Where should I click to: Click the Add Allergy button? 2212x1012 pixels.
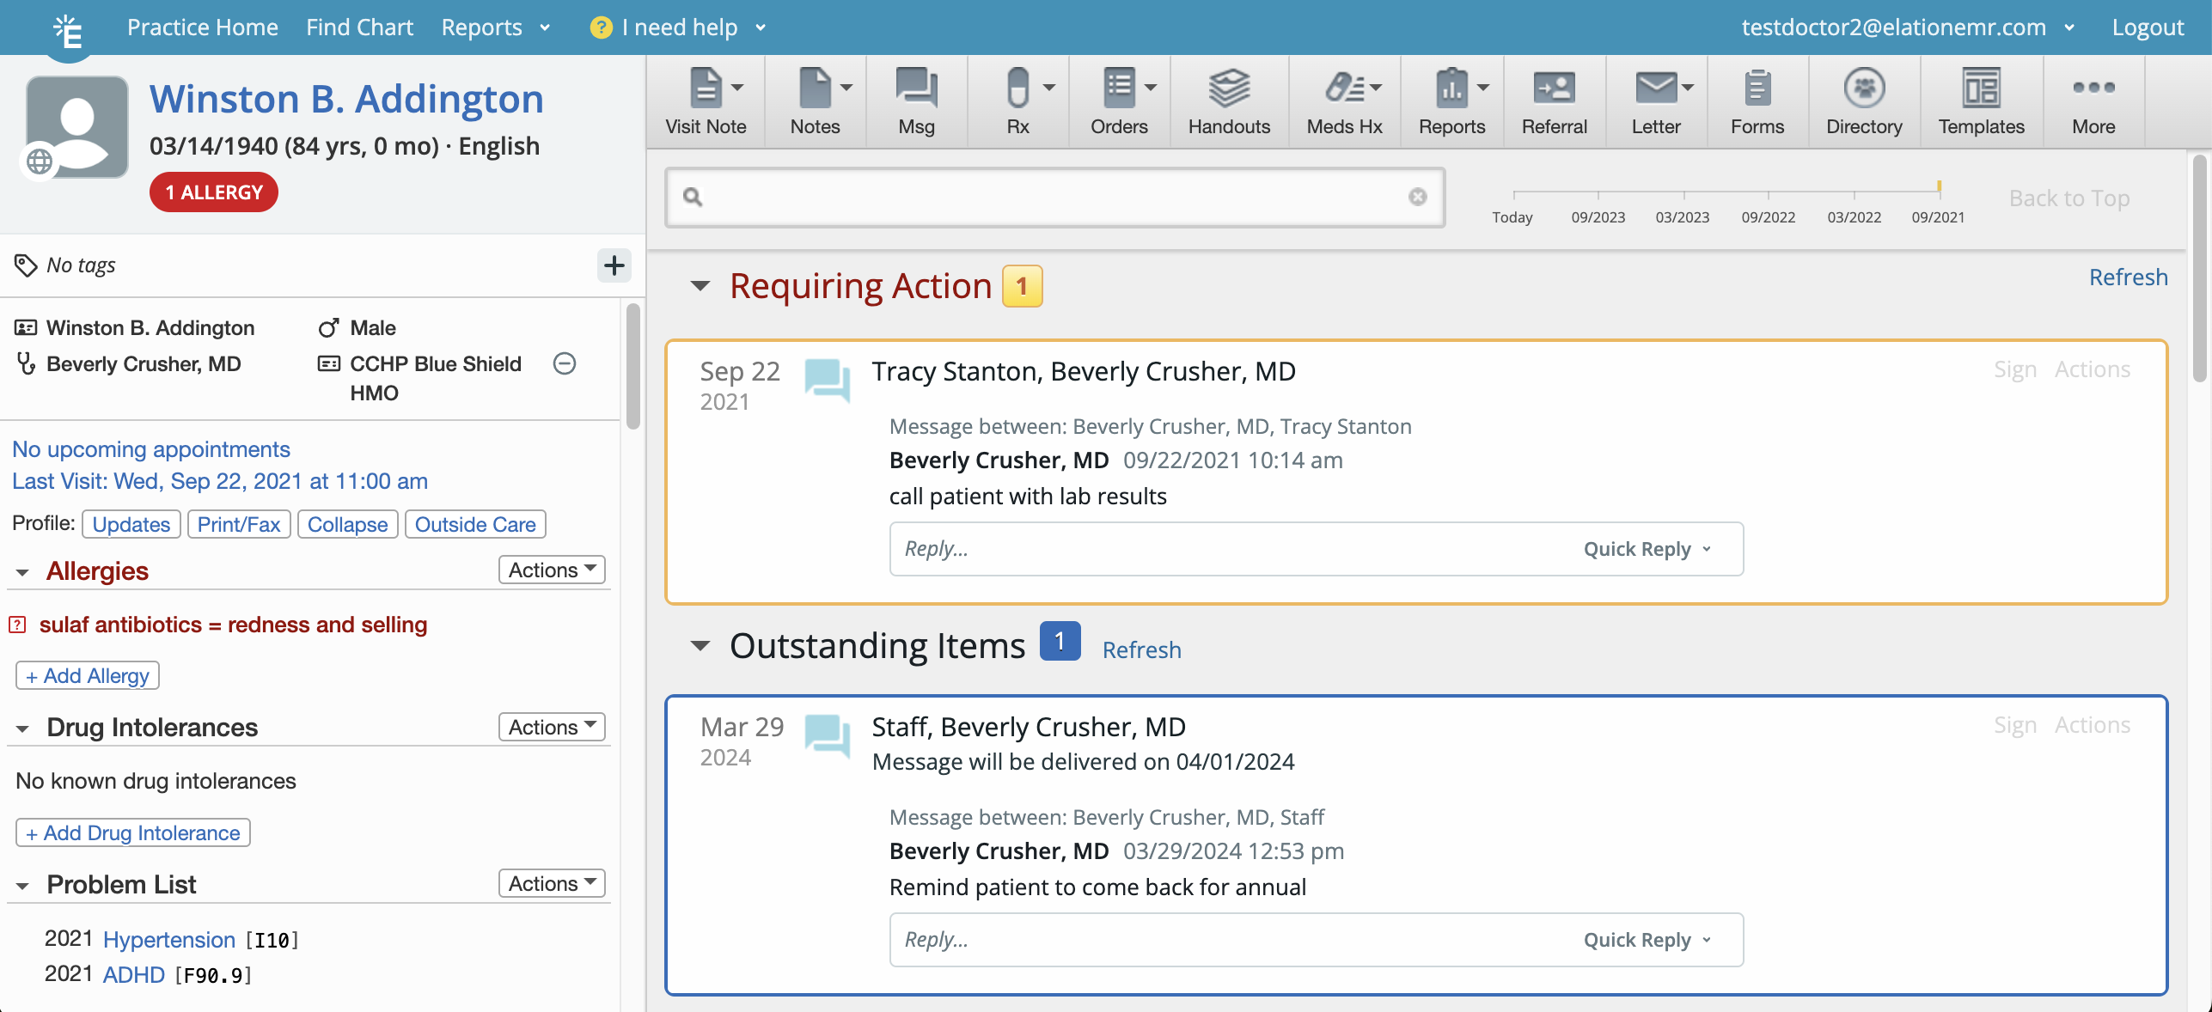pyautogui.click(x=86, y=675)
